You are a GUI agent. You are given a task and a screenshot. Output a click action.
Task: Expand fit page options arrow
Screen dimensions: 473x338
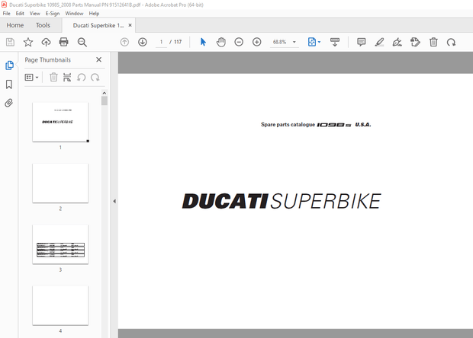319,42
